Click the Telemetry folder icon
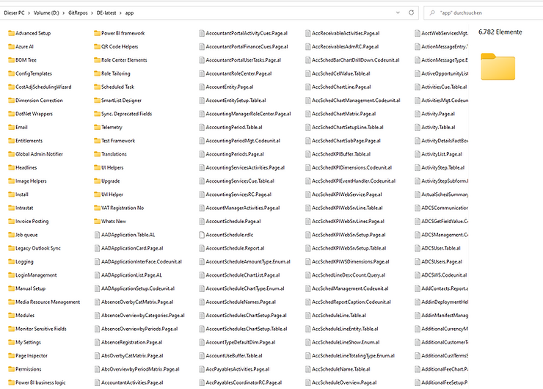 (x=97, y=127)
